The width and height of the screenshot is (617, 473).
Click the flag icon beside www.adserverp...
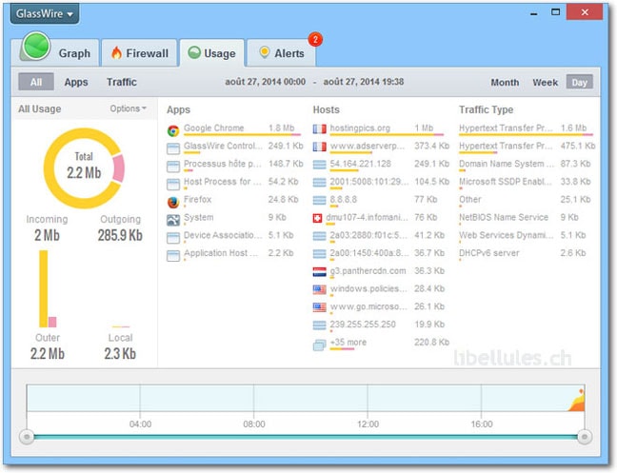coord(320,148)
